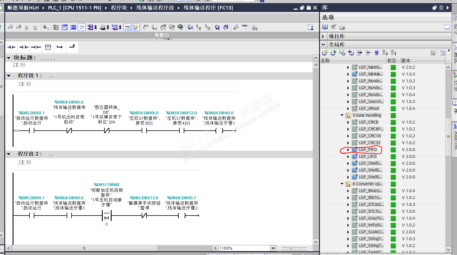Click the glasses monitoring on/off icon
Viewport: 457px width, 255px height.
tap(245, 27)
